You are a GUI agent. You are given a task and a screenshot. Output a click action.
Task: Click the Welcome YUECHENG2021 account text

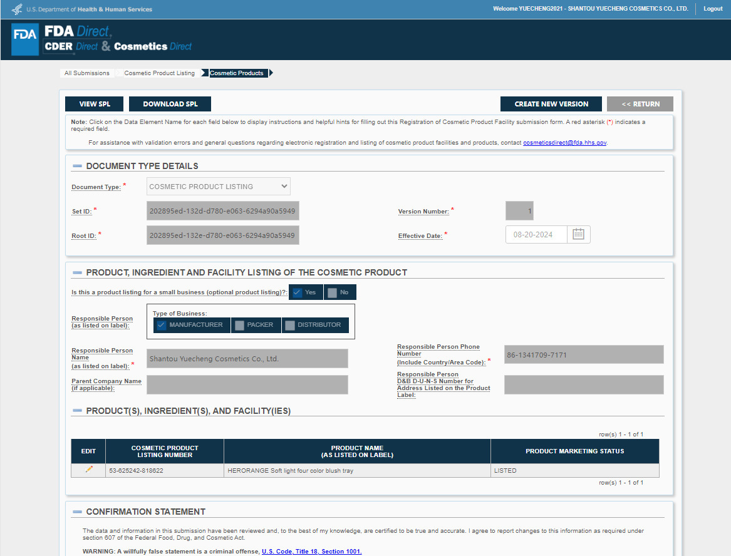590,9
